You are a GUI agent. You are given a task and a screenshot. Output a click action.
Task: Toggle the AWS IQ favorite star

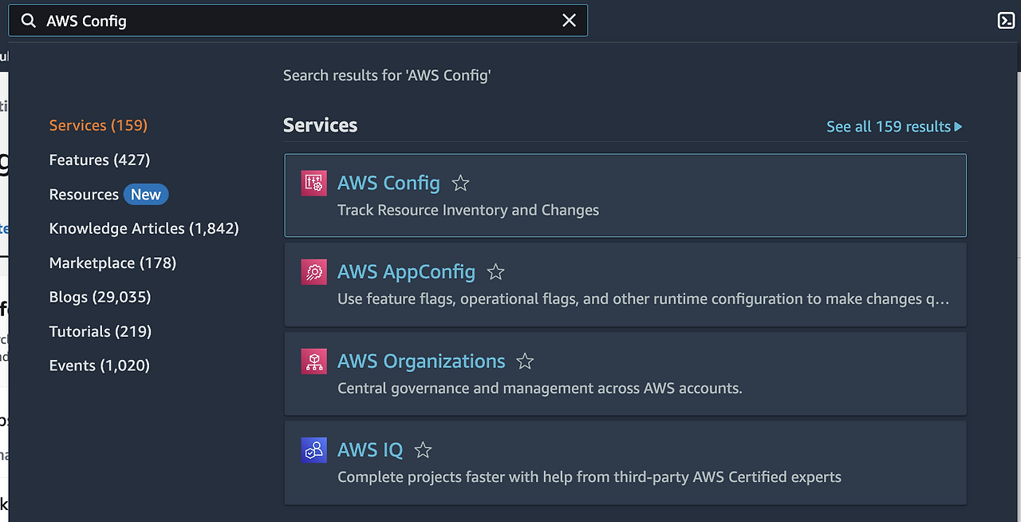pos(423,450)
